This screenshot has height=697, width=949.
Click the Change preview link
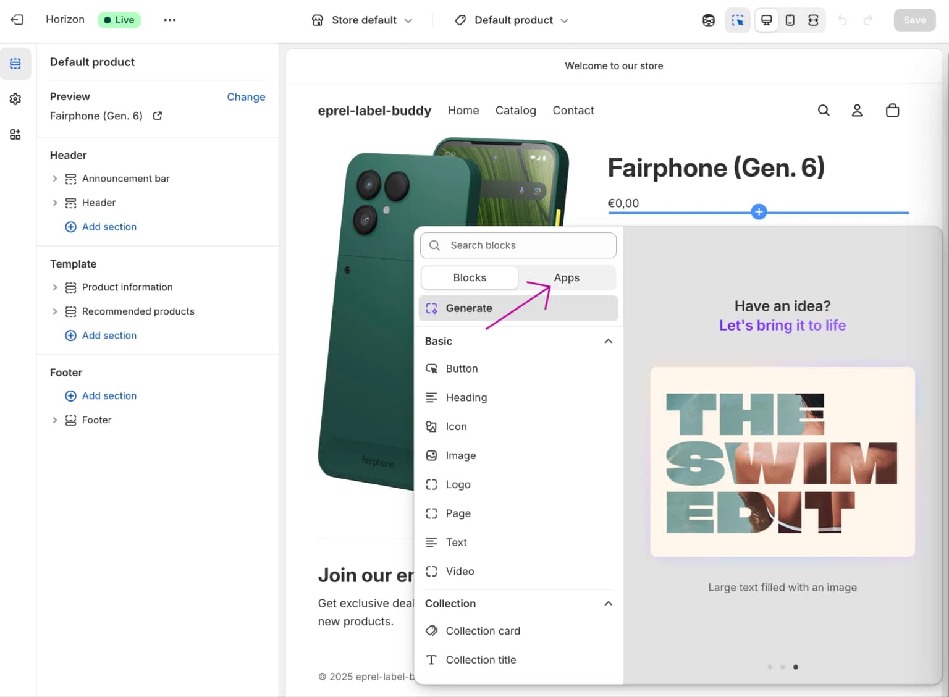246,97
